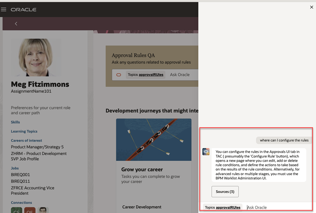The width and height of the screenshot is (316, 213).
Task: Click the Approval Rules QA heading
Action: pos(133,55)
